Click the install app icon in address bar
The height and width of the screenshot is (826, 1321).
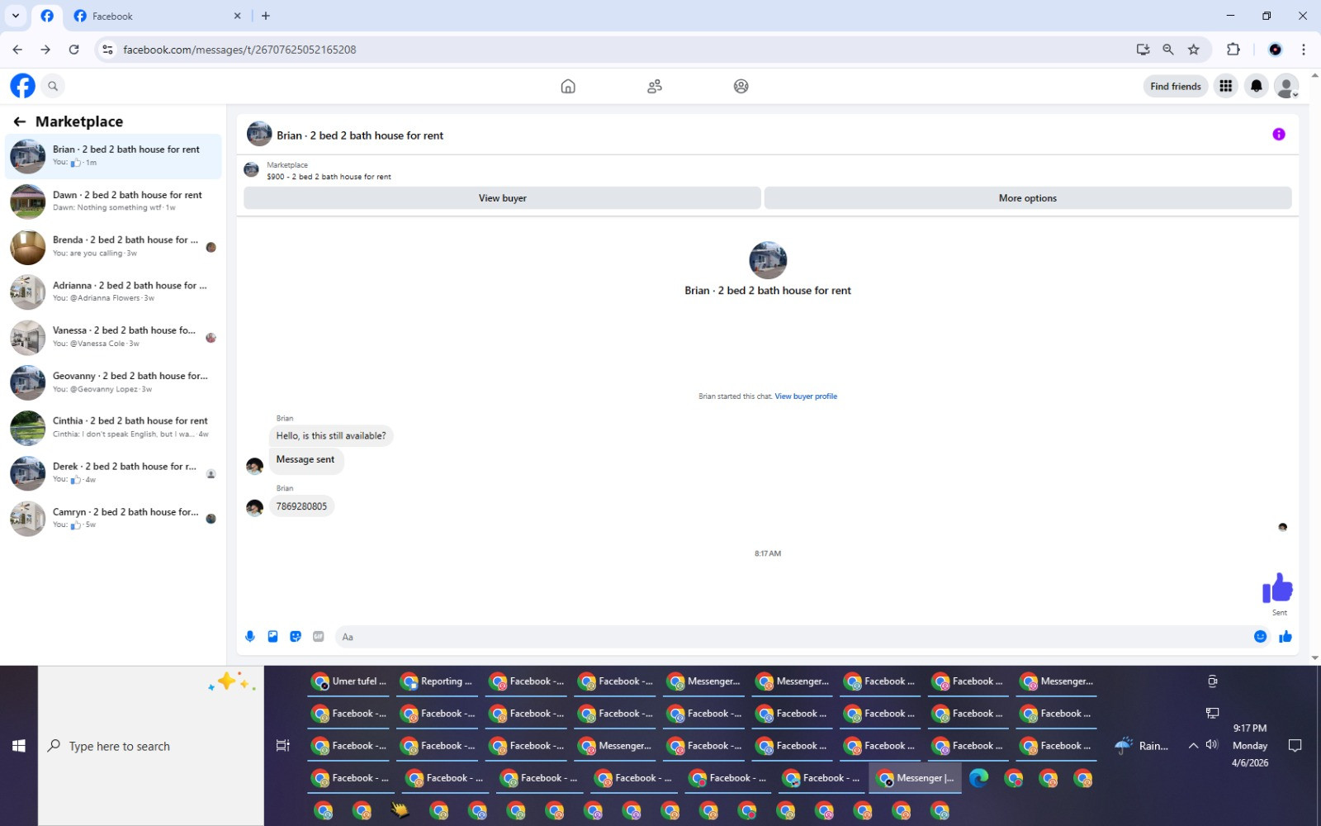[x=1143, y=50]
